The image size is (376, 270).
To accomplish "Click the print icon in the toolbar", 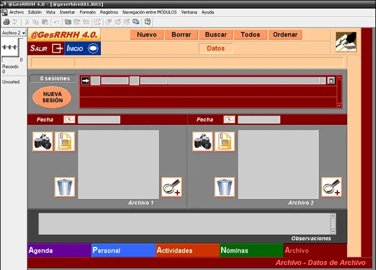I will [x=6, y=22].
